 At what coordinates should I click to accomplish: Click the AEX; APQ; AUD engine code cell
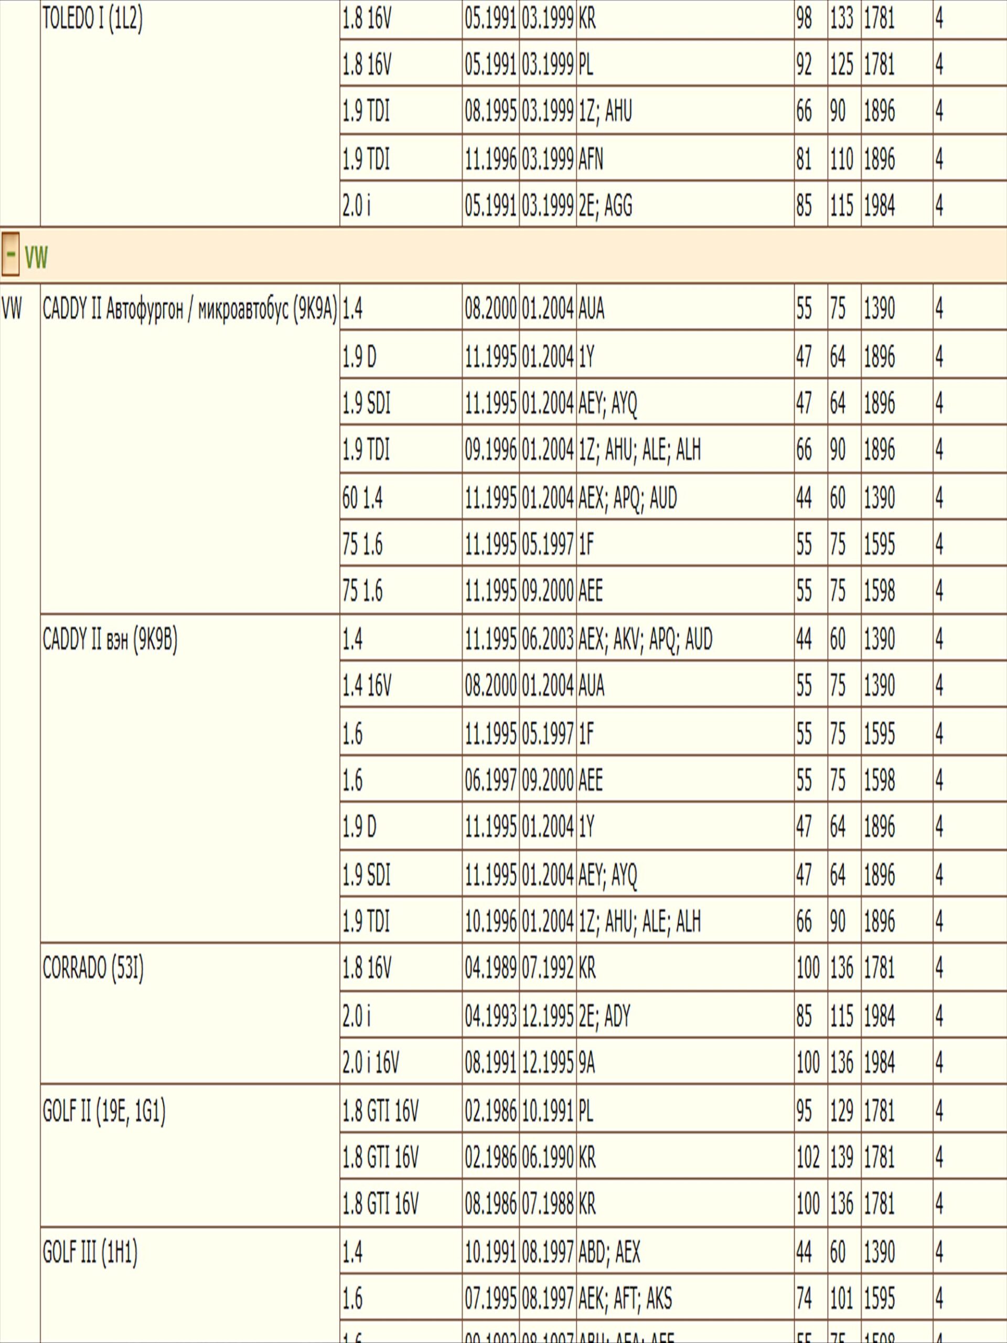coord(627,498)
